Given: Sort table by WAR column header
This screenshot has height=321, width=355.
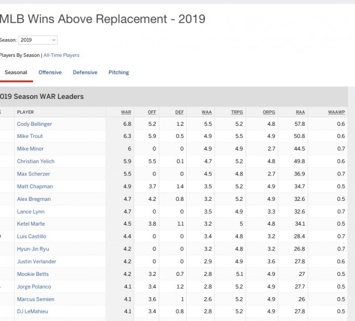Looking at the screenshot, I should pyautogui.click(x=126, y=112).
